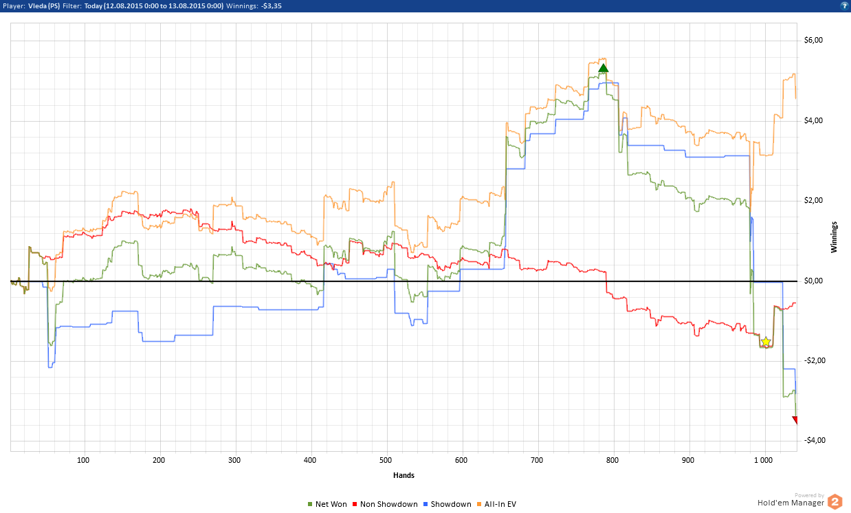Image resolution: width=851 pixels, height=513 pixels.
Task: Click the Player Vleda (PS) header text
Action: (30, 6)
